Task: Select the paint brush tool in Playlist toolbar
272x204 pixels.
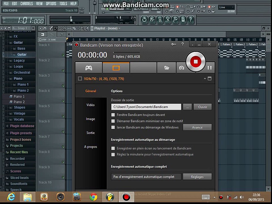Action: pyautogui.click(x=56, y=28)
